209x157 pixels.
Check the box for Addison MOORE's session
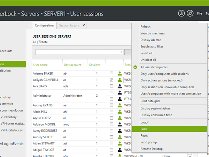point(111,124)
